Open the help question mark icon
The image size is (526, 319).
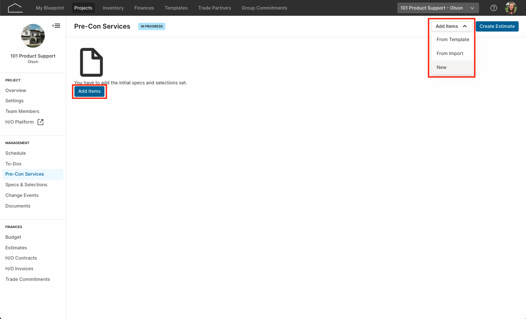click(x=494, y=8)
